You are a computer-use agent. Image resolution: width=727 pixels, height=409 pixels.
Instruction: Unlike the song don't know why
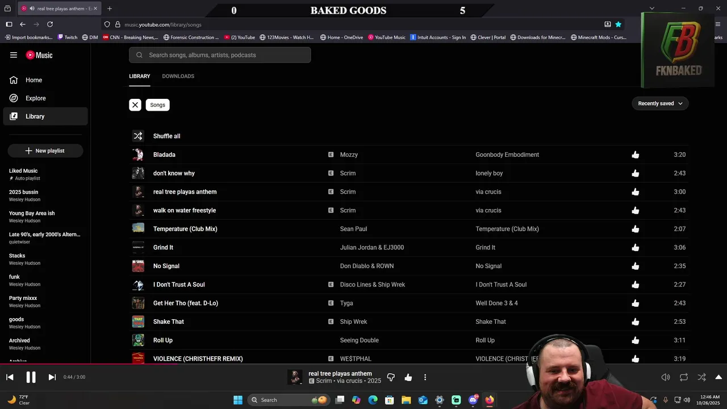[635, 173]
